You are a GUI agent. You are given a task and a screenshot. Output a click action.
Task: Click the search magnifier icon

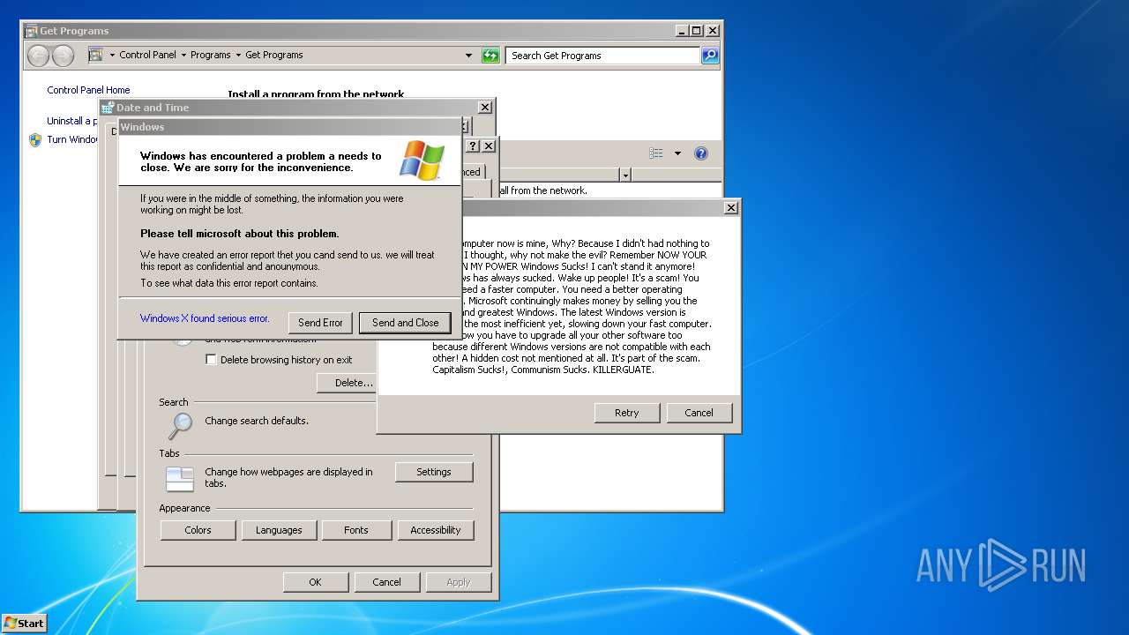[710, 56]
